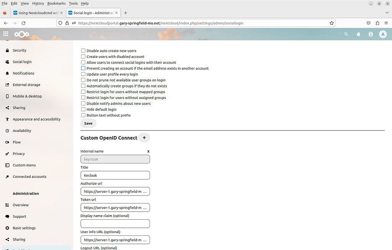Open the Firefox hamburger application menu

click(386, 23)
